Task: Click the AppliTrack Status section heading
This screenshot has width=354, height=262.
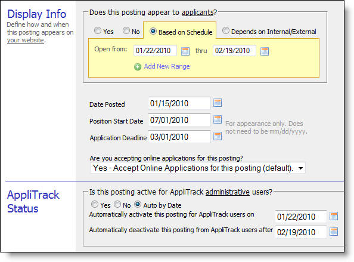Action: (33, 201)
